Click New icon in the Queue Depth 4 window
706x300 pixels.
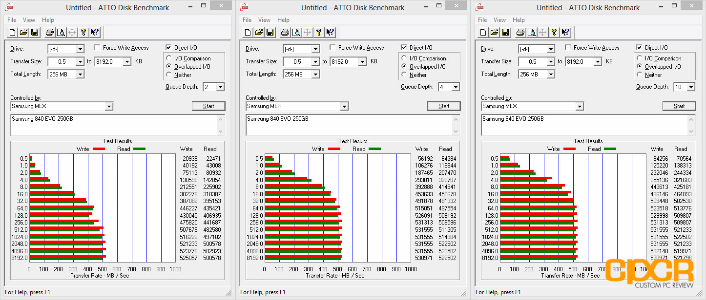[248, 33]
